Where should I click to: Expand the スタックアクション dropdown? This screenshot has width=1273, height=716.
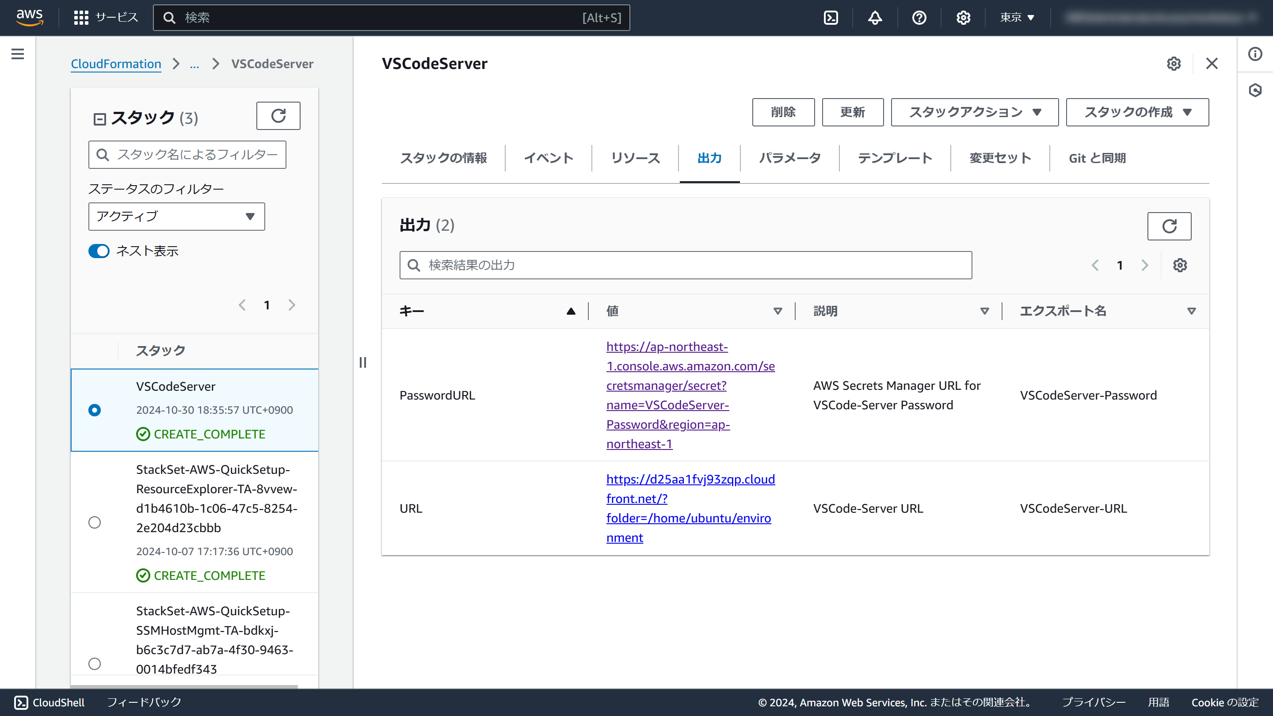point(975,112)
